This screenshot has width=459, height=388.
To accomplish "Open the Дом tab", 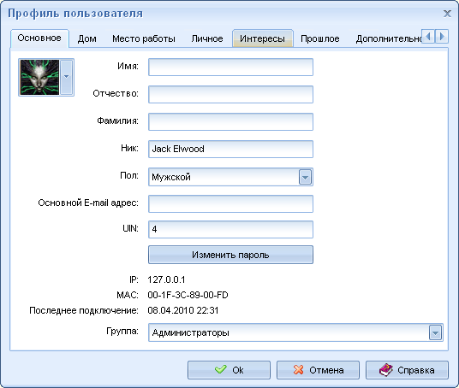I will tap(87, 38).
